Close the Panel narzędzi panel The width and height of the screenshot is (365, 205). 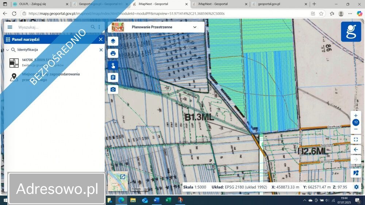[101, 39]
